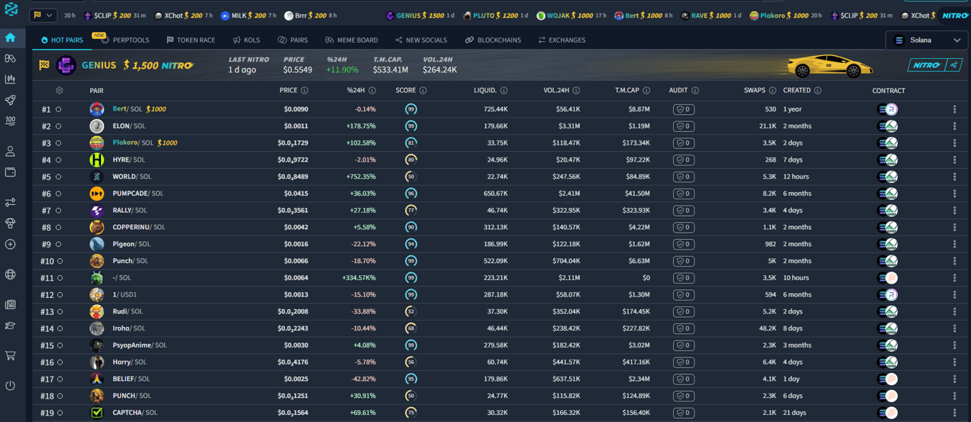Screen dimensions: 971x422
Task: Open the globe icon in sidebar
Action: point(10,274)
